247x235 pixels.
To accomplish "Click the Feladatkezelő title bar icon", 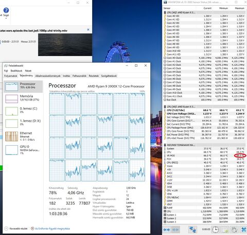I will [6, 66].
